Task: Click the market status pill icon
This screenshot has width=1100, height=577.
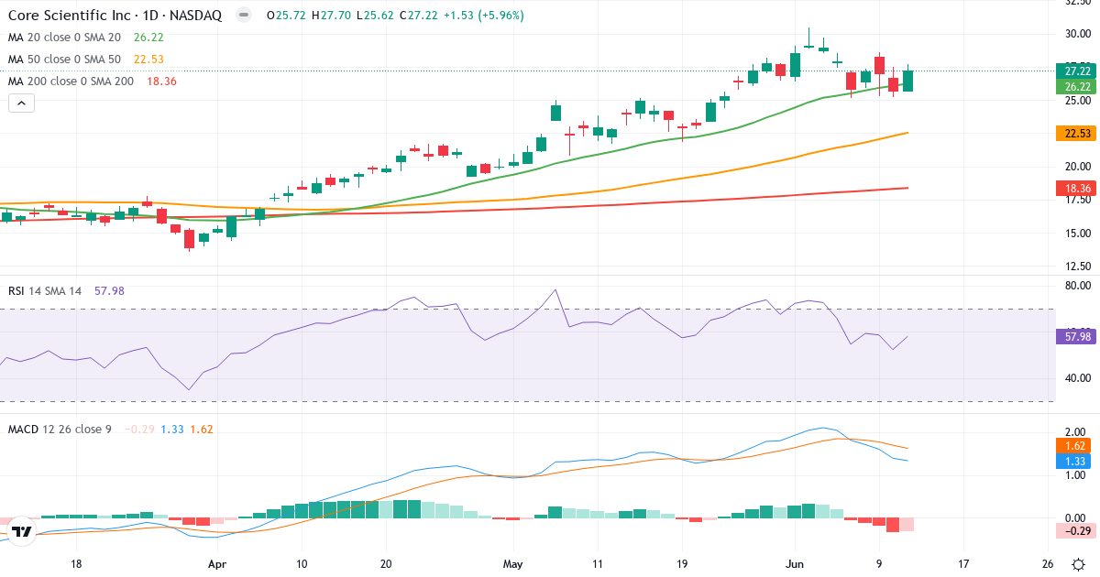Action: point(243,16)
